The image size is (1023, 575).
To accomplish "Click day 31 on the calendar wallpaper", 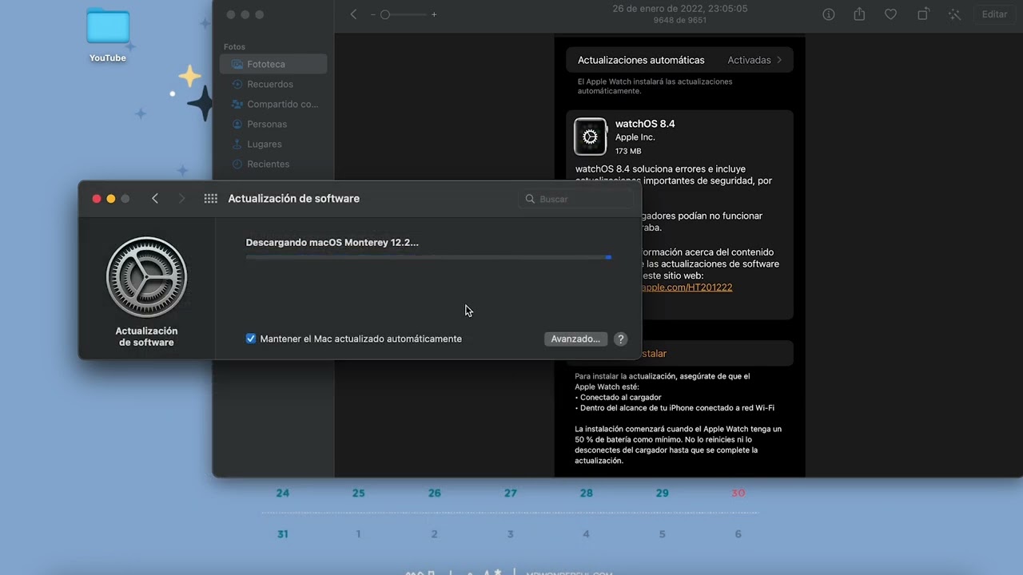I will pos(283,533).
